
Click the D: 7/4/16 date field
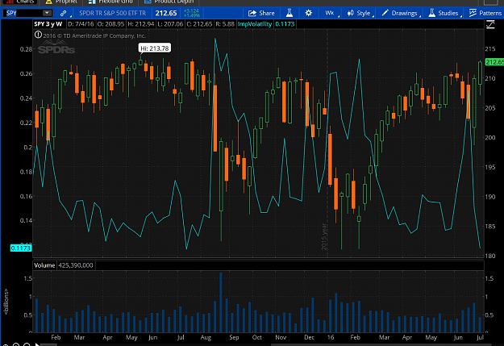pyautogui.click(x=81, y=24)
